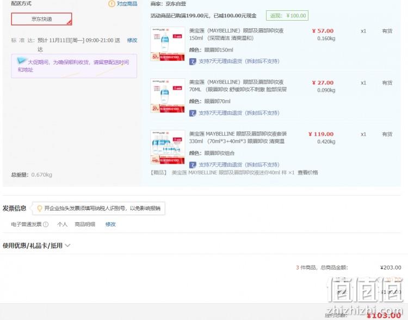408x320 pixels.
Task: Open thumbnail of Maybelline 70ML remover
Action: 168,96
